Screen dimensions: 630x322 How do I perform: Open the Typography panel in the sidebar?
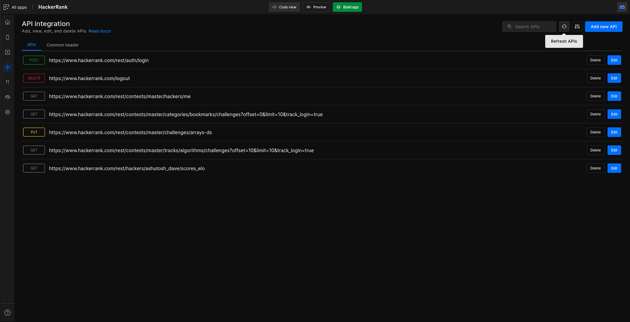point(7,82)
